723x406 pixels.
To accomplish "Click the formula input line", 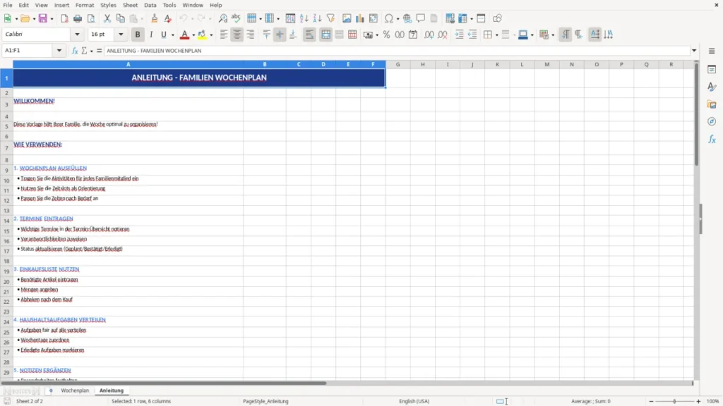I will point(397,51).
